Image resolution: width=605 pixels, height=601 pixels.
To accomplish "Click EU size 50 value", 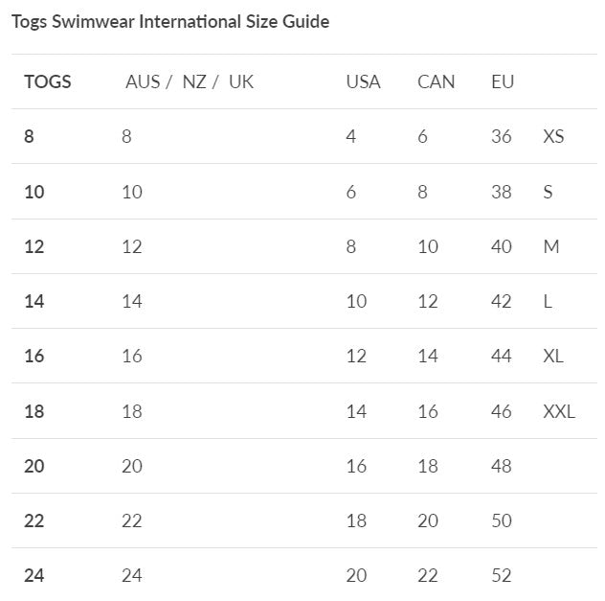I will pos(502,521).
